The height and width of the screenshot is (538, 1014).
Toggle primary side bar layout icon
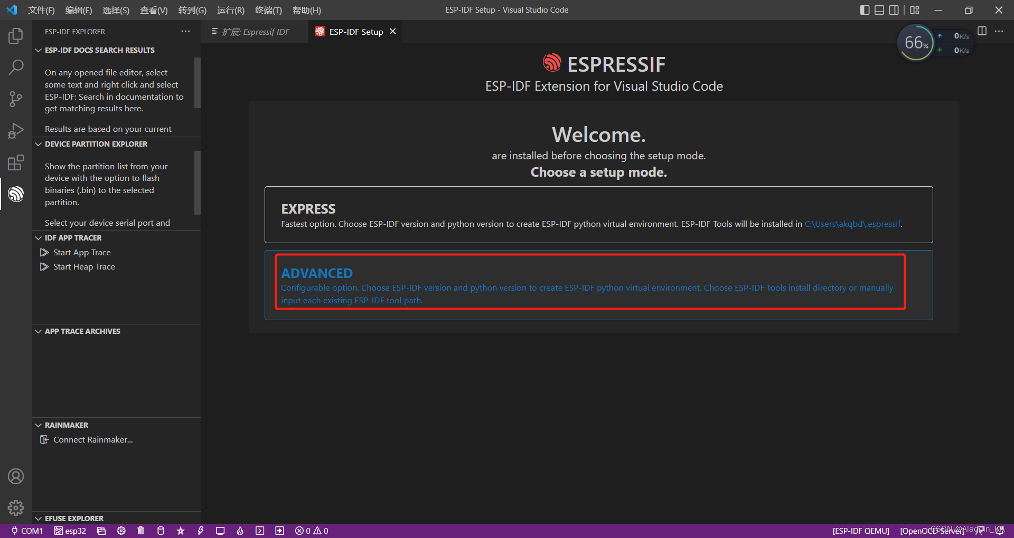[865, 10]
